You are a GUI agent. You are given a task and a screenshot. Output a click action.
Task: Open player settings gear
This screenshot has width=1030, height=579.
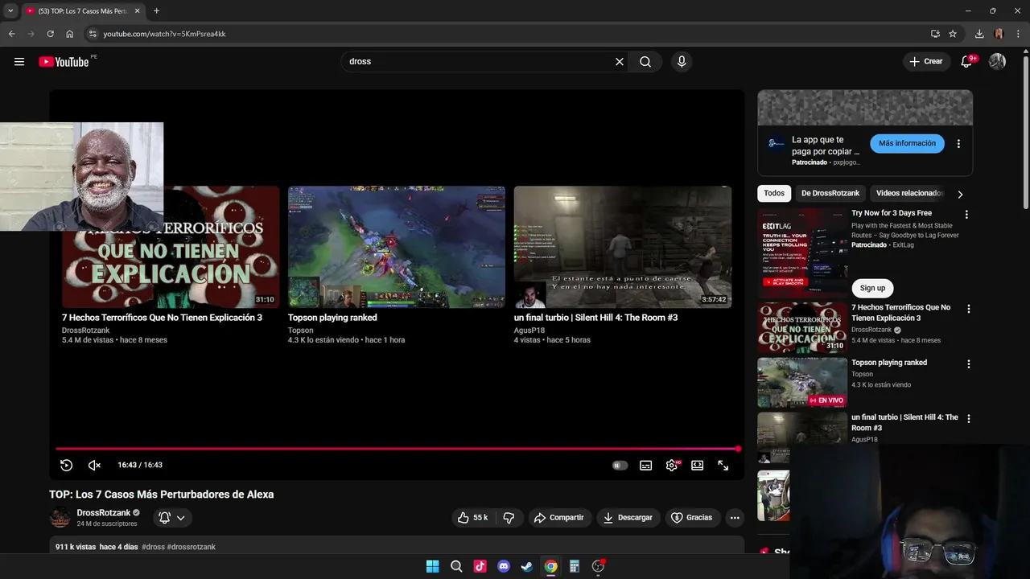pyautogui.click(x=672, y=465)
